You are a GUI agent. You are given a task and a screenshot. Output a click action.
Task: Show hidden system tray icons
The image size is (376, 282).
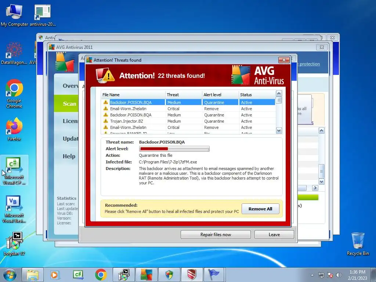(x=312, y=275)
